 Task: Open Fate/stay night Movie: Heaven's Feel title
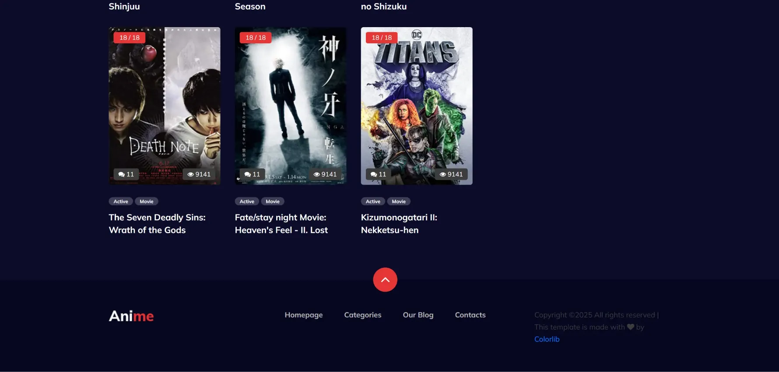point(281,224)
